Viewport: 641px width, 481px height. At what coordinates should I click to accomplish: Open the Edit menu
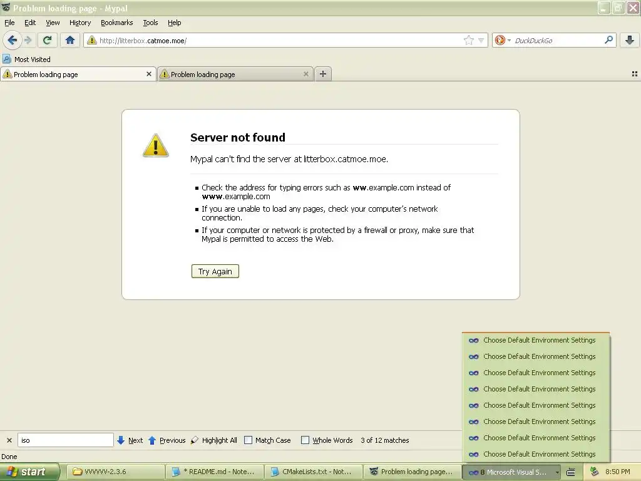(30, 23)
